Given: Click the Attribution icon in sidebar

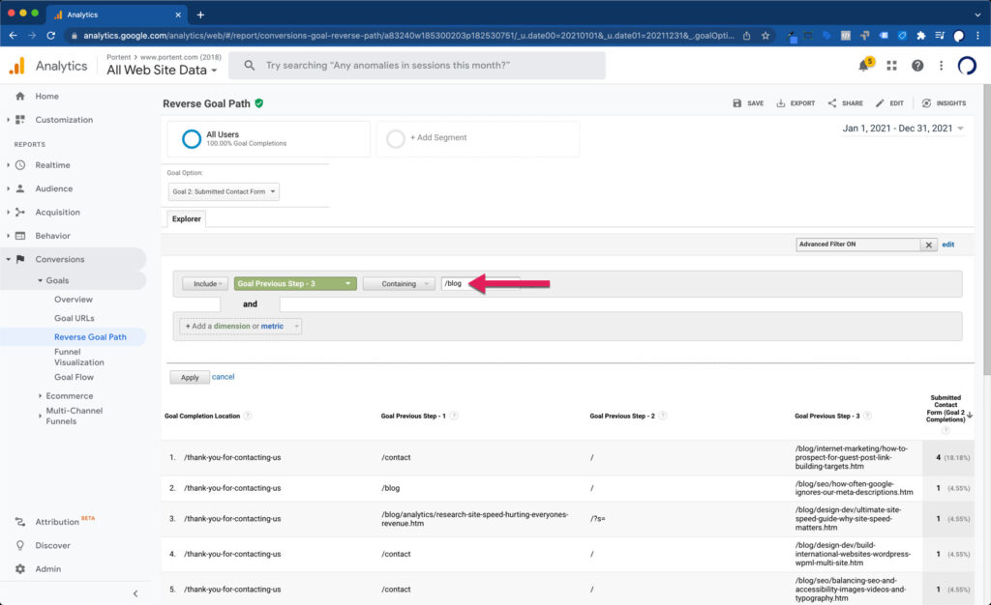Looking at the screenshot, I should click(20, 522).
